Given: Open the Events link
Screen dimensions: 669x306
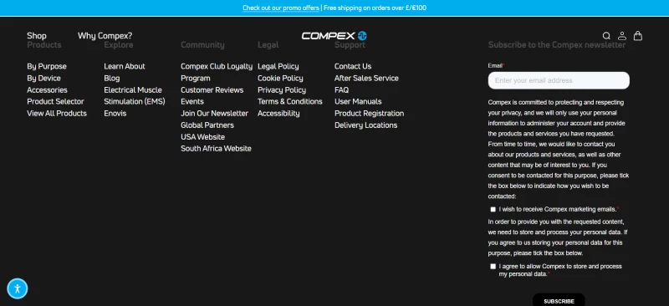Looking at the screenshot, I should point(192,101).
